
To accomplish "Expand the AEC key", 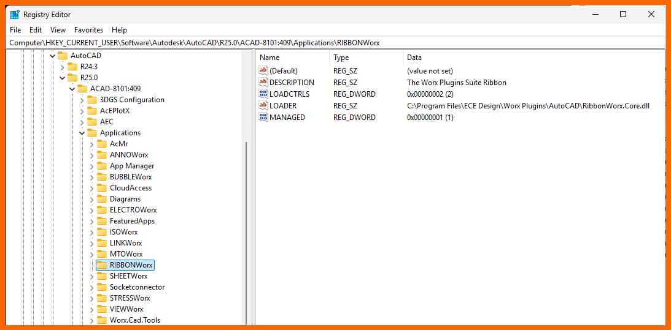I will tap(82, 122).
